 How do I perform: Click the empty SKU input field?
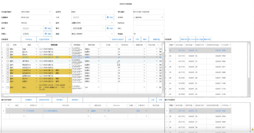[x=149, y=28]
